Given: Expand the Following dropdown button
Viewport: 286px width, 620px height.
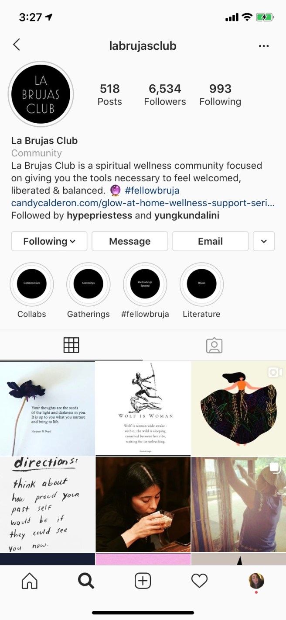Looking at the screenshot, I should coord(49,241).
